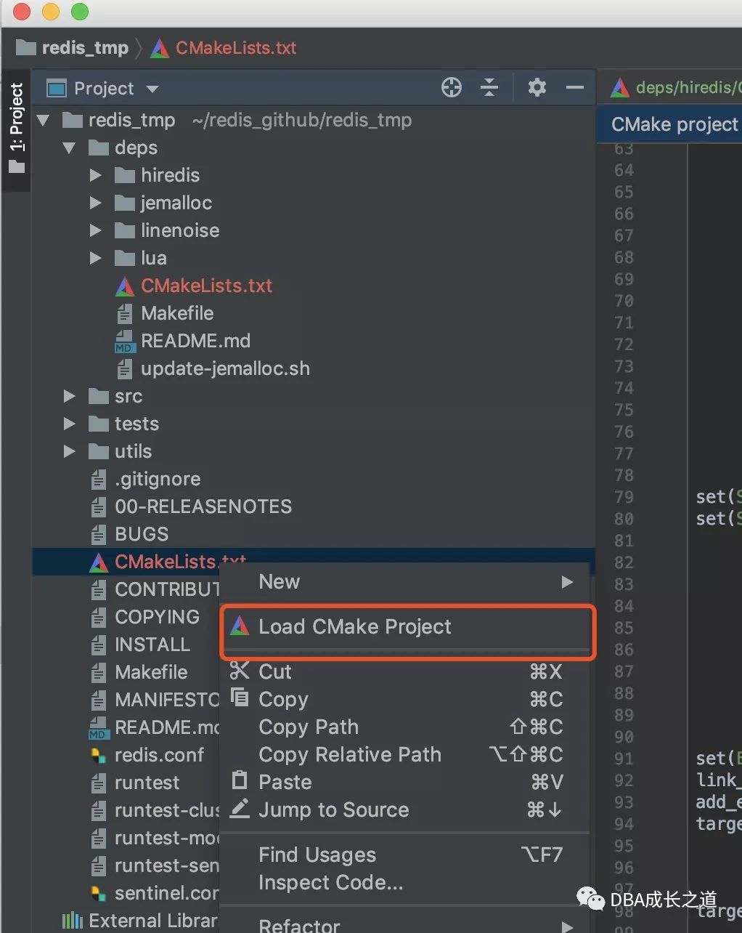
Task: Select the CMake icon of deps CMakeLists.txt
Action: point(125,286)
